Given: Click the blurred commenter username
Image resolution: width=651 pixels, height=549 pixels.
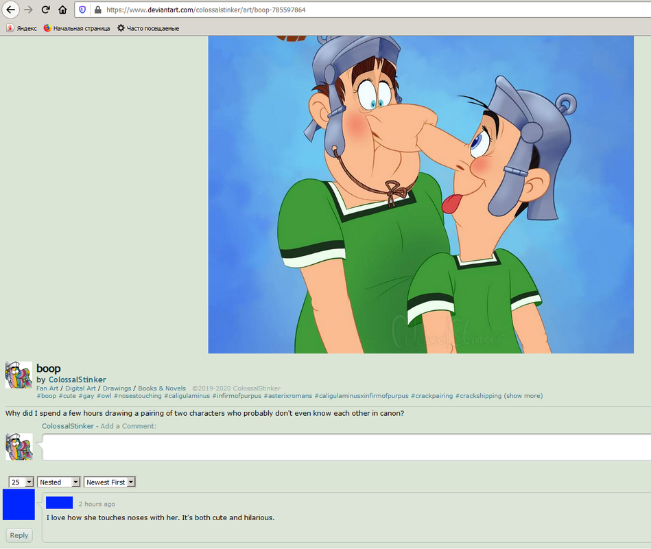Looking at the screenshot, I should click(x=60, y=502).
